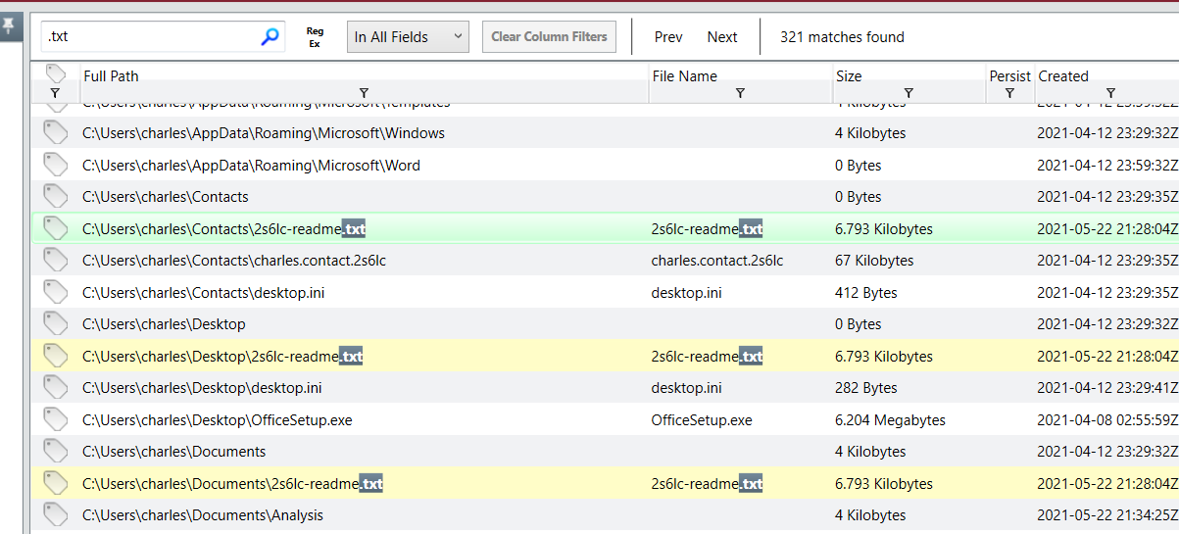Go to the previous match with Prev

tap(668, 37)
